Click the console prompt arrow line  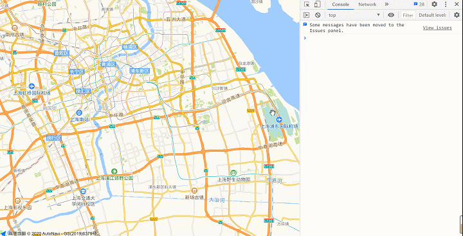click(381, 38)
